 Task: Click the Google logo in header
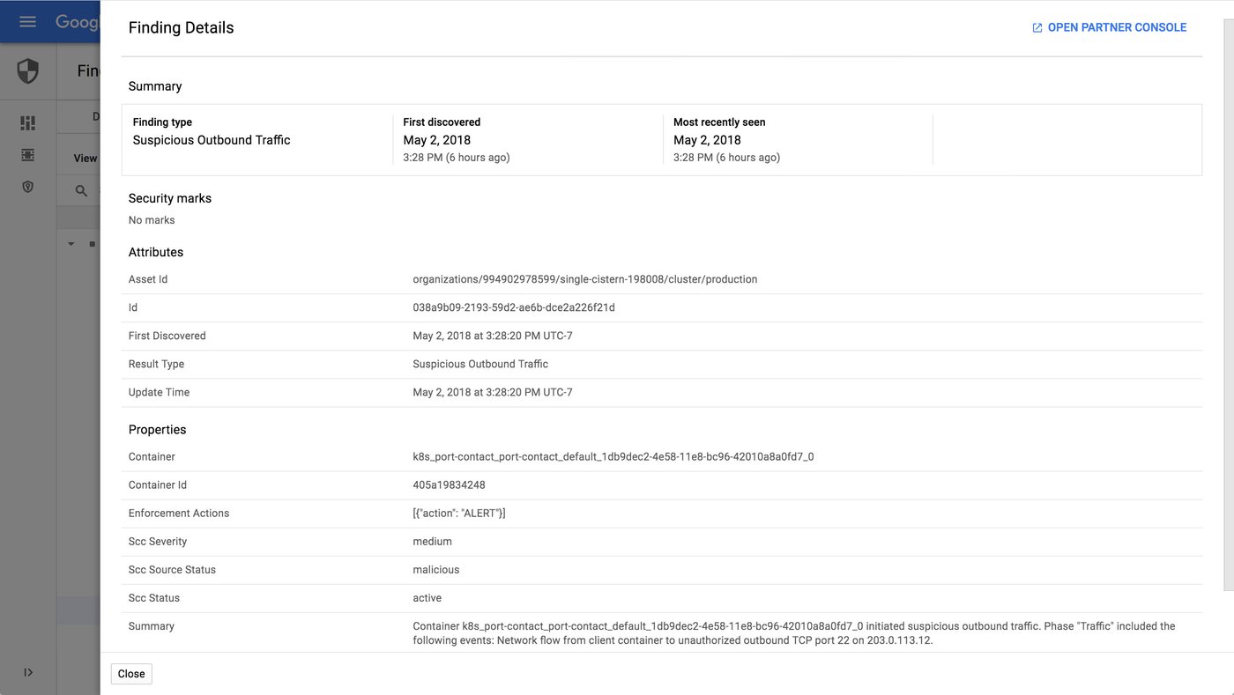coord(78,21)
